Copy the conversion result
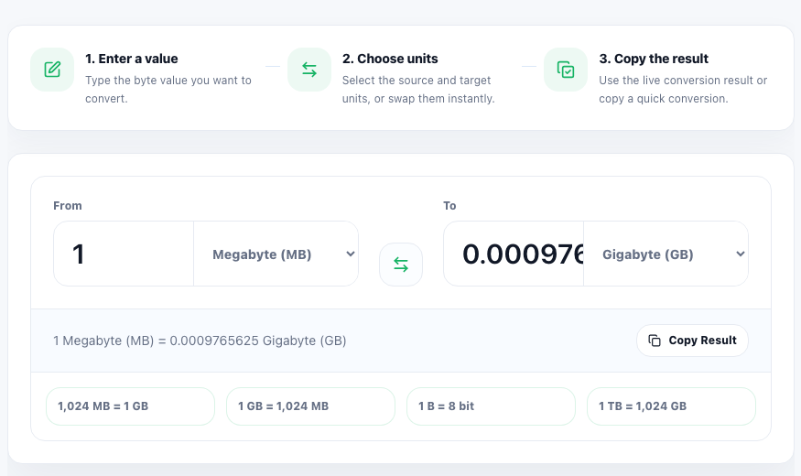 692,341
